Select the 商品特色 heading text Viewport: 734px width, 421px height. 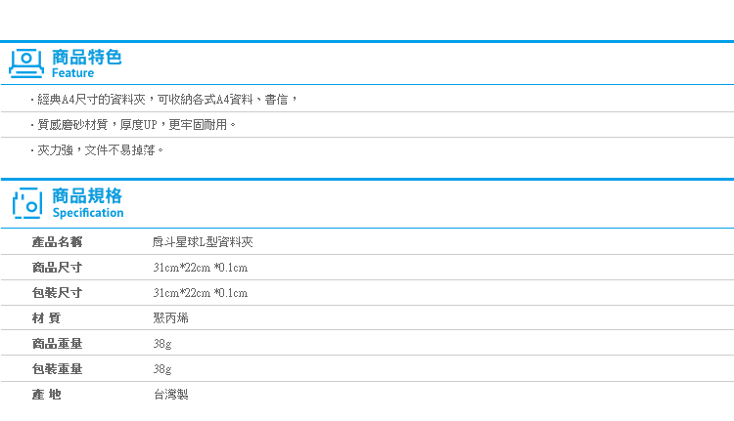[86, 58]
